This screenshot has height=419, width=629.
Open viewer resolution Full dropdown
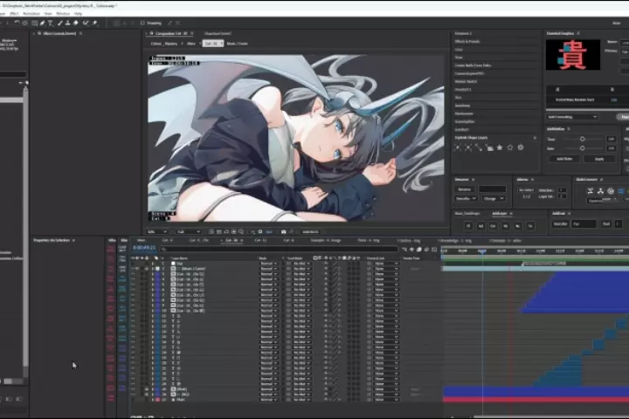(x=188, y=231)
